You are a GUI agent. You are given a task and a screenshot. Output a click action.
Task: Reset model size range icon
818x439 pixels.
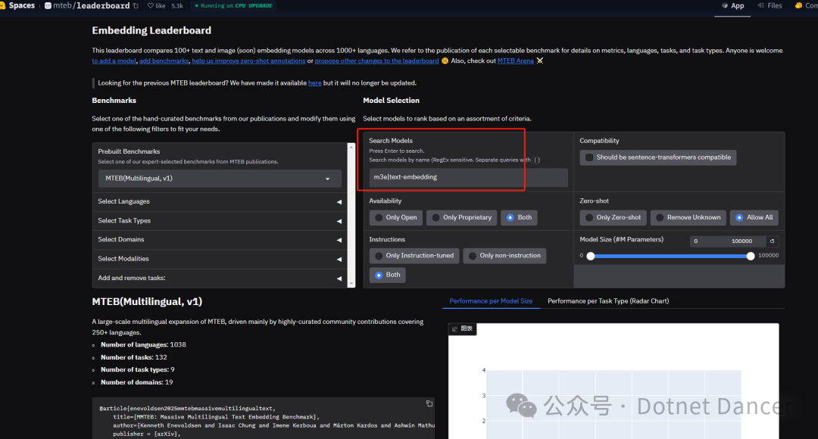(x=773, y=241)
